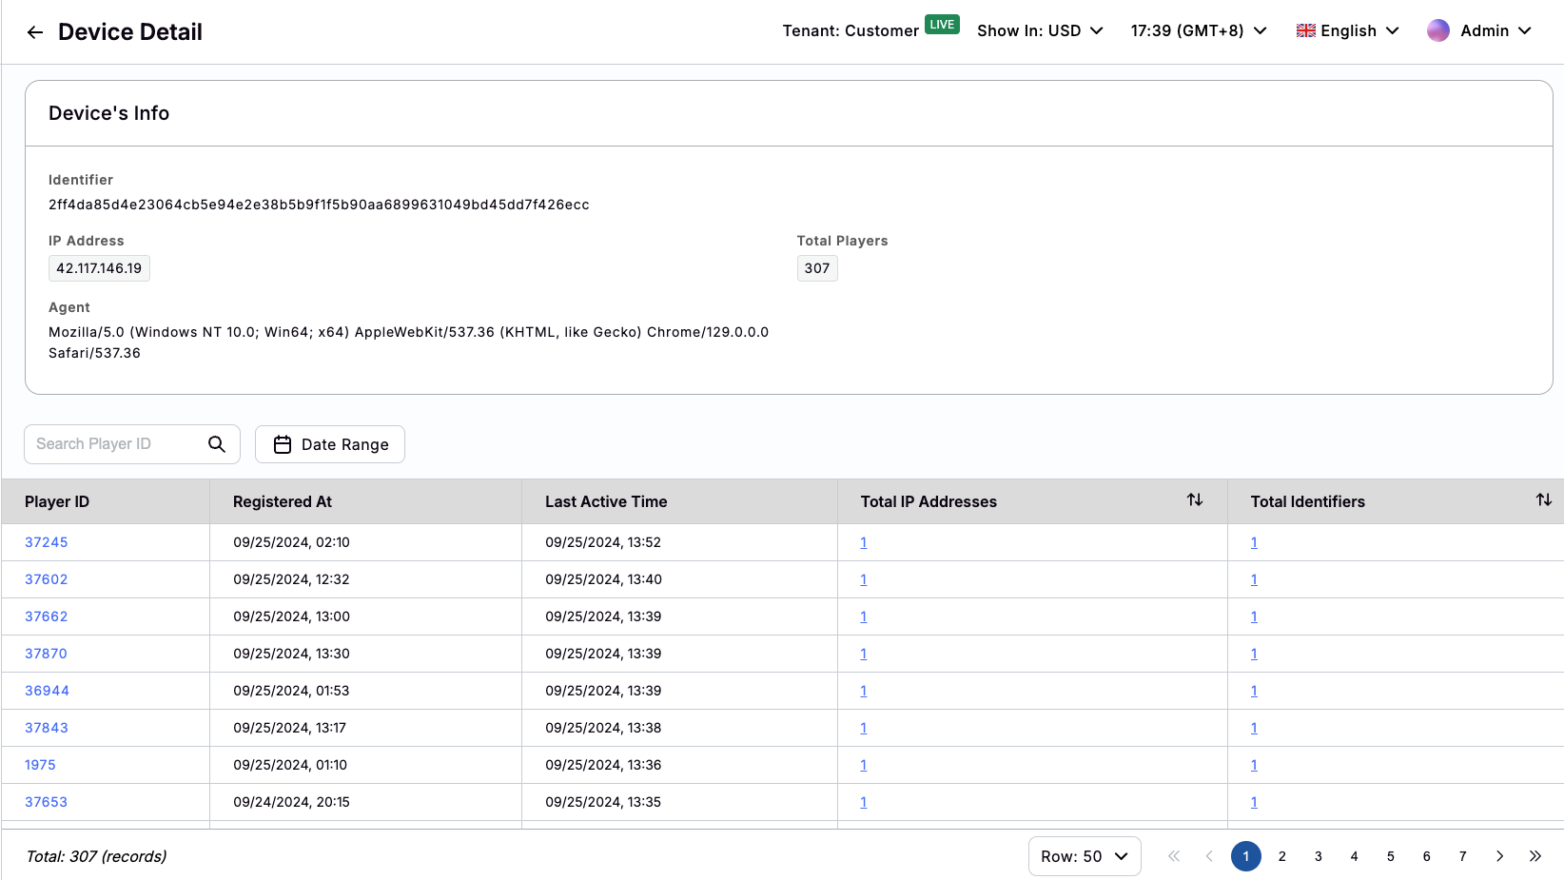Click the back arrow beside Device Detail
This screenshot has height=880, width=1564.
click(35, 32)
